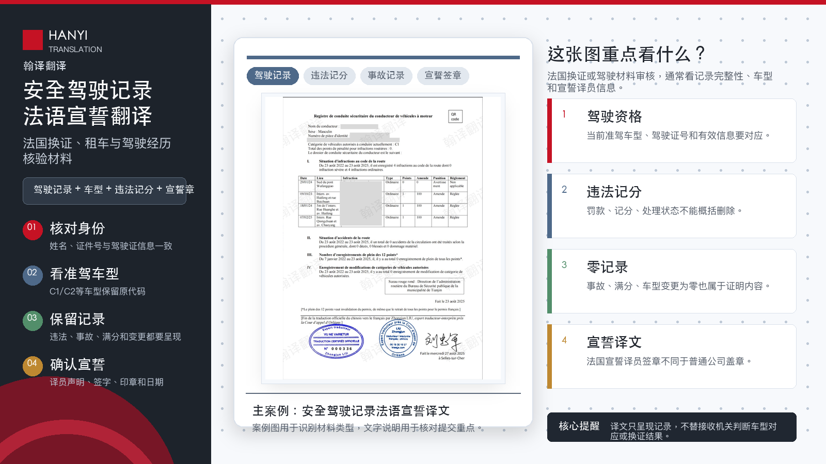Click the 看准驾车型 step heading

tap(84, 274)
